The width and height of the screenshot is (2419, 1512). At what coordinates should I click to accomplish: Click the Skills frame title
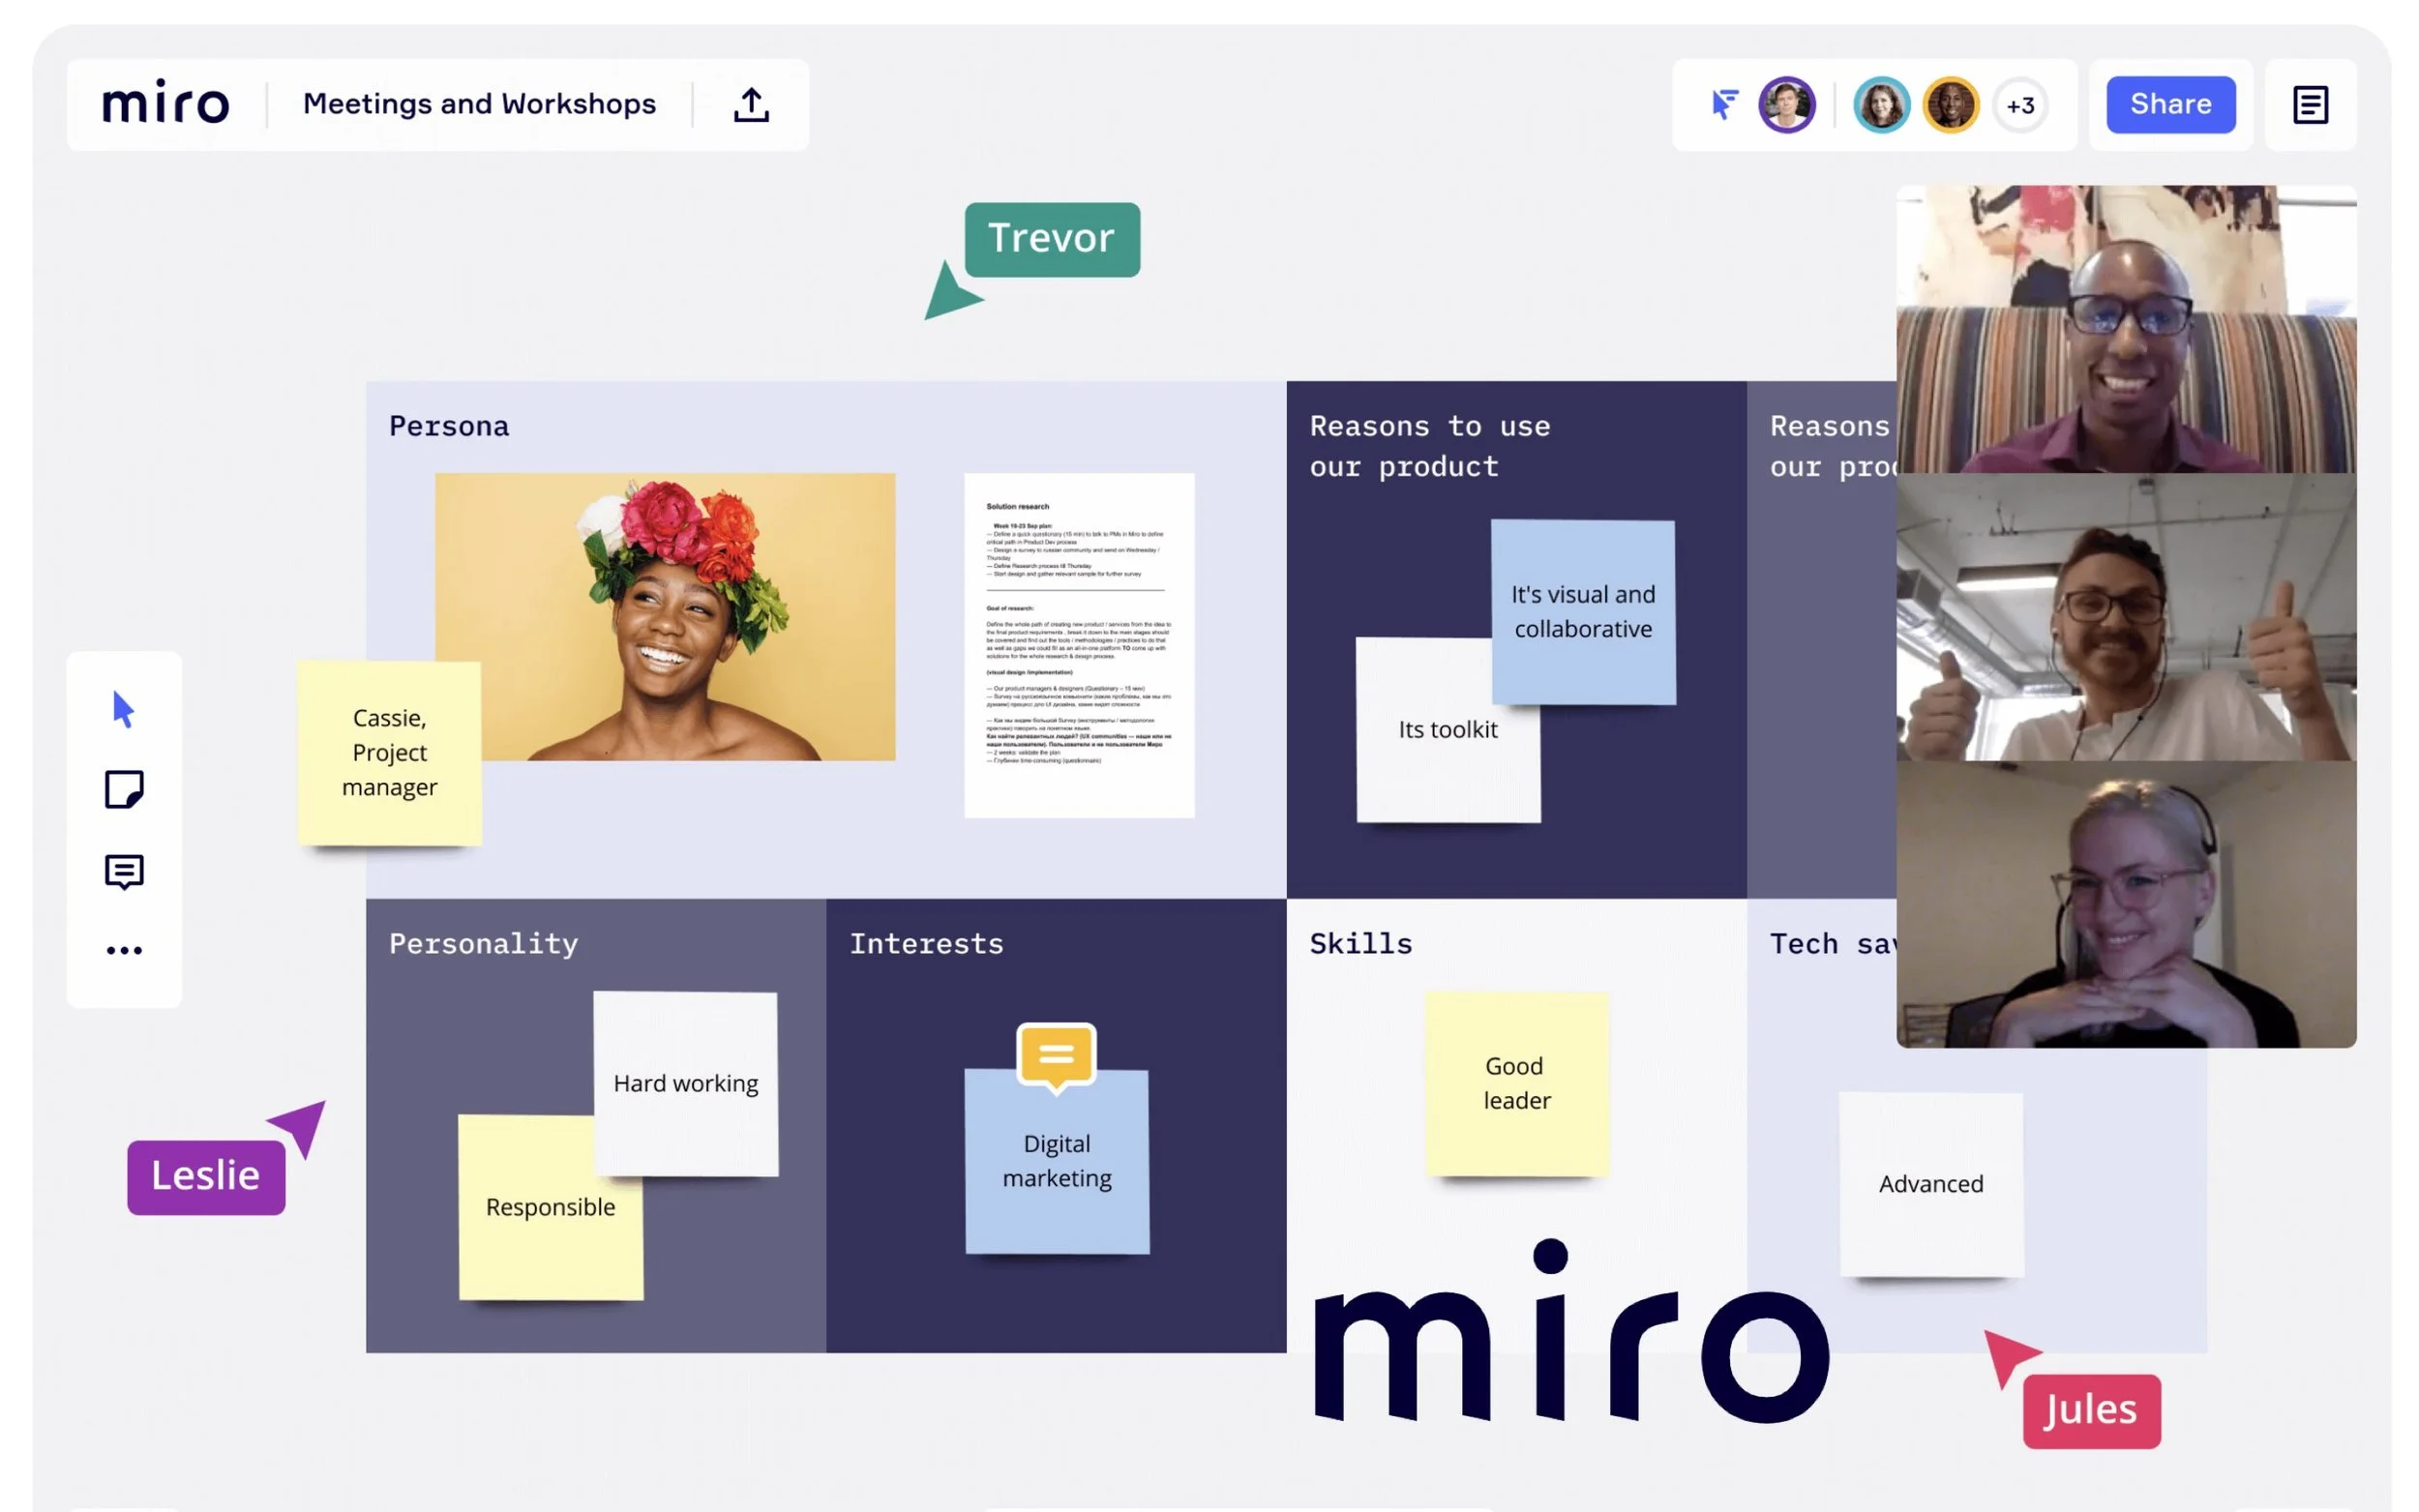click(x=1361, y=943)
